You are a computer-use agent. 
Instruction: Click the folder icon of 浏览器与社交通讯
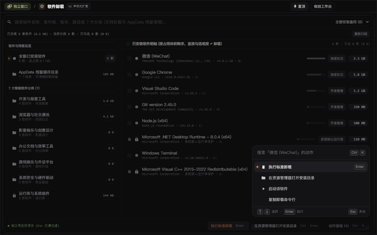[14, 117]
